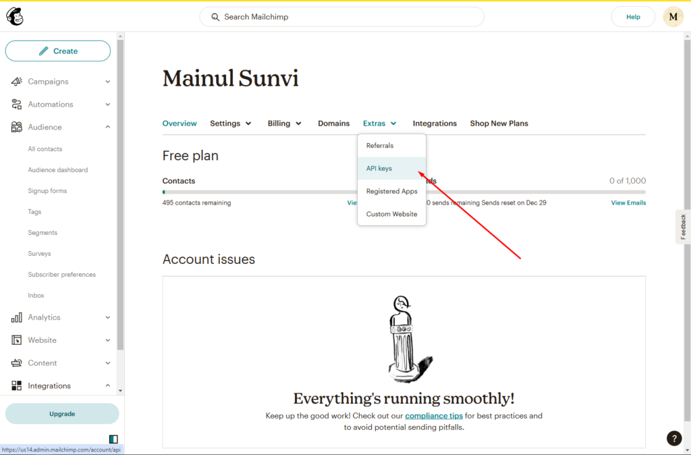Click the Campaigns megaphone icon
691x455 pixels.
(x=16, y=81)
